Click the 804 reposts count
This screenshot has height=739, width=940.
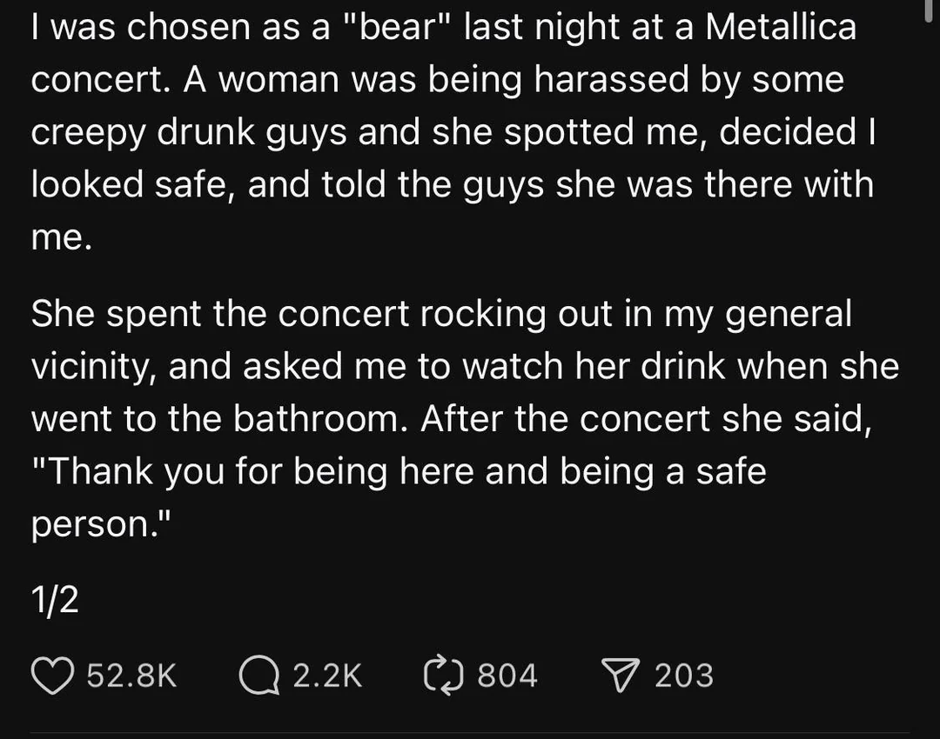(x=507, y=676)
